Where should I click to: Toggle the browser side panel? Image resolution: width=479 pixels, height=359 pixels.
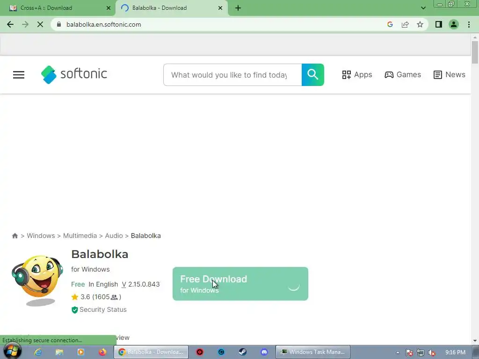pos(439,24)
